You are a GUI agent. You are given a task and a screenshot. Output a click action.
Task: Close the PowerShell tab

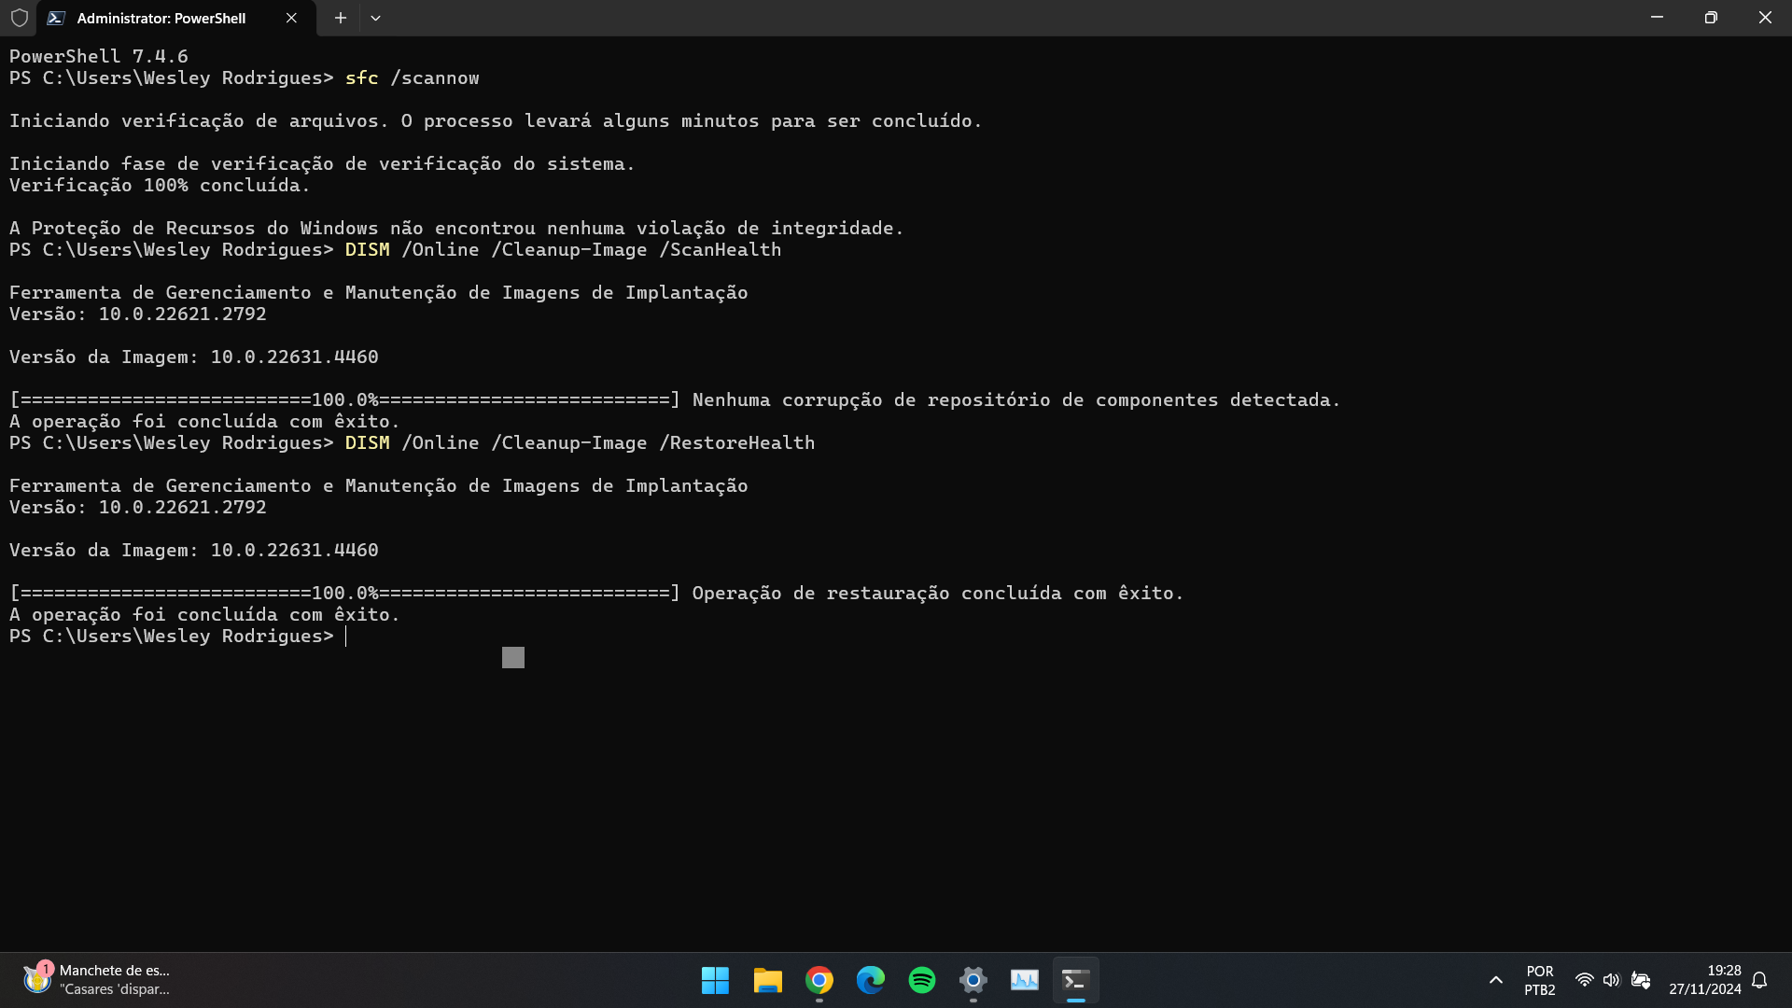291,18
